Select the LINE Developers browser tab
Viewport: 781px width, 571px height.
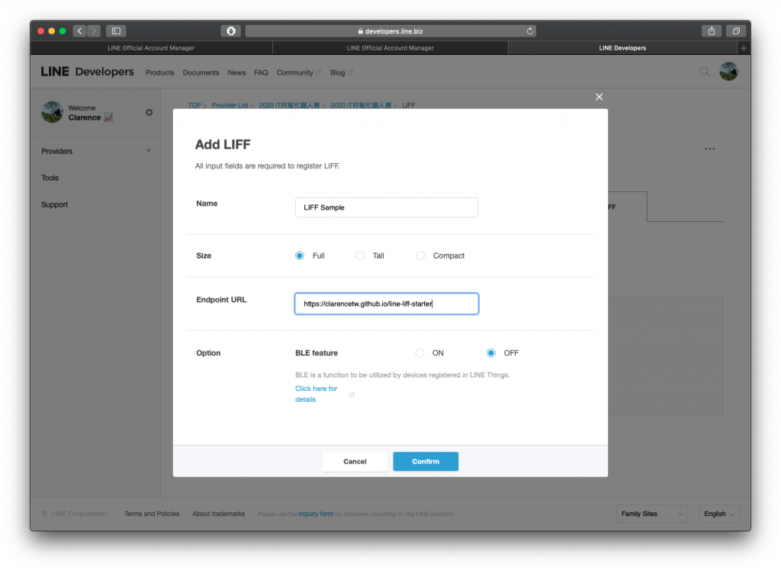(x=622, y=48)
